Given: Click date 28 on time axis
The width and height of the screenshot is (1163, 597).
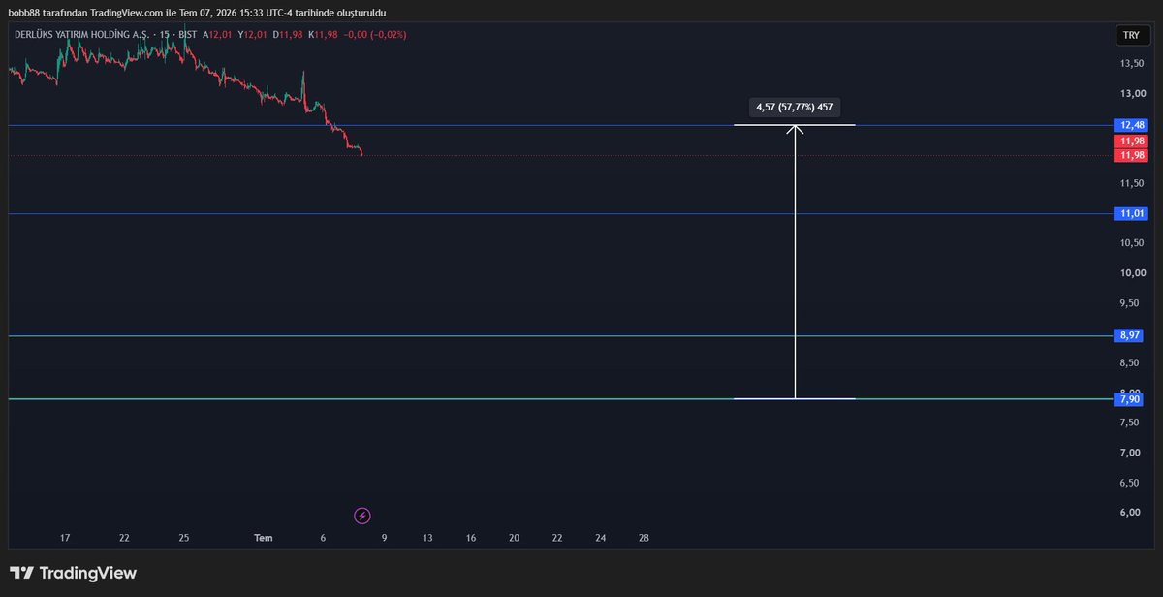Looking at the screenshot, I should coord(644,537).
